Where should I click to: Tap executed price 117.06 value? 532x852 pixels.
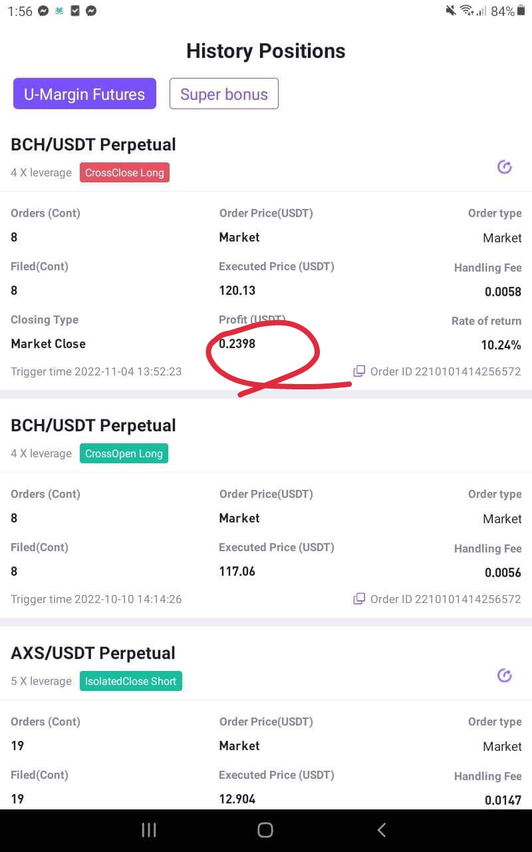click(x=237, y=571)
